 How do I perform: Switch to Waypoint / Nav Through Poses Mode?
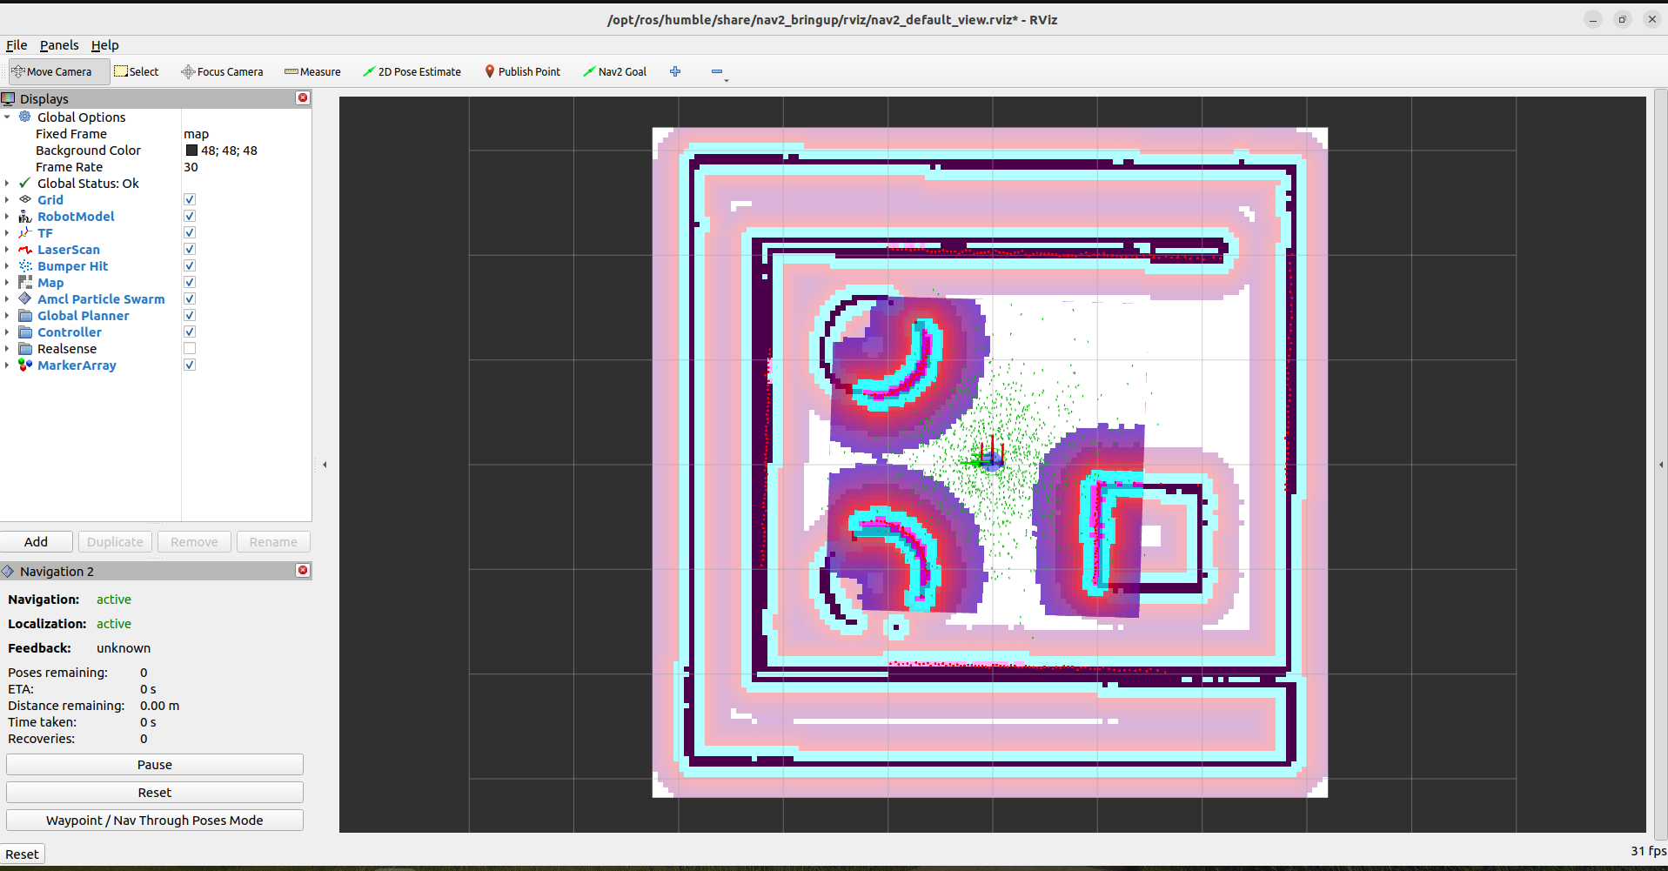click(x=155, y=820)
